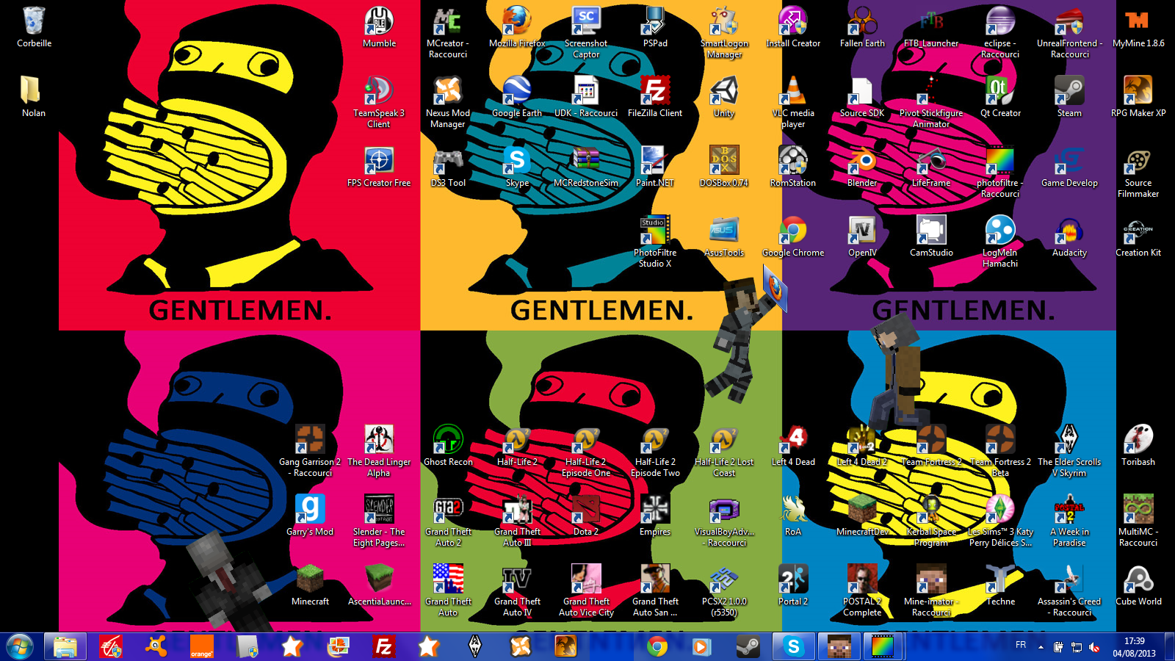Launch the Mozilla Firefox desktop shortcut
Screen dimensions: 1175x661
517,24
